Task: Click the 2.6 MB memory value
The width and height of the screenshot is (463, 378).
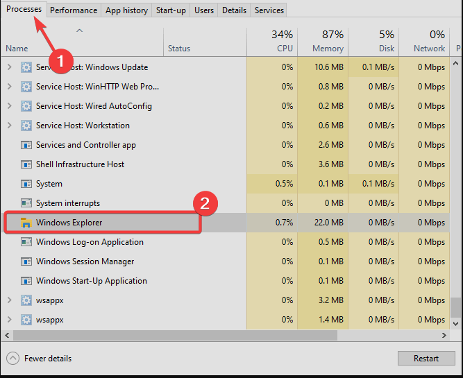Action: tap(331, 145)
